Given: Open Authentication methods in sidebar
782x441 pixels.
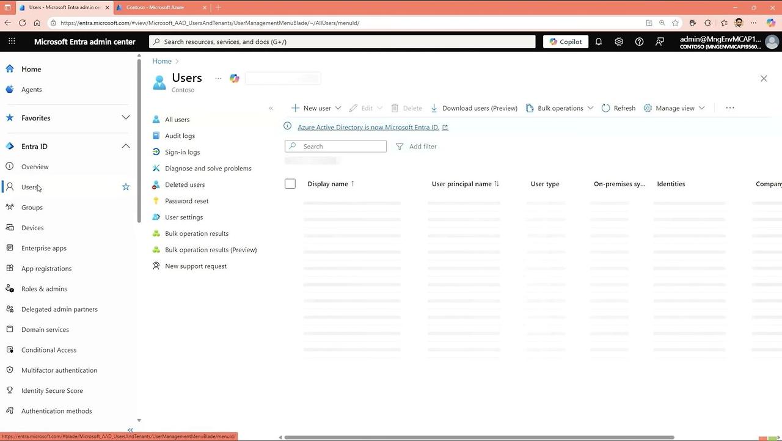Looking at the screenshot, I should point(57,411).
